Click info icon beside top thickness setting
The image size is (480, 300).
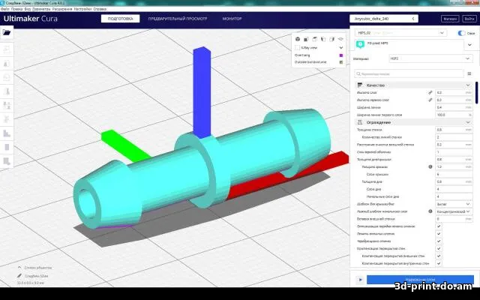pos(430,166)
